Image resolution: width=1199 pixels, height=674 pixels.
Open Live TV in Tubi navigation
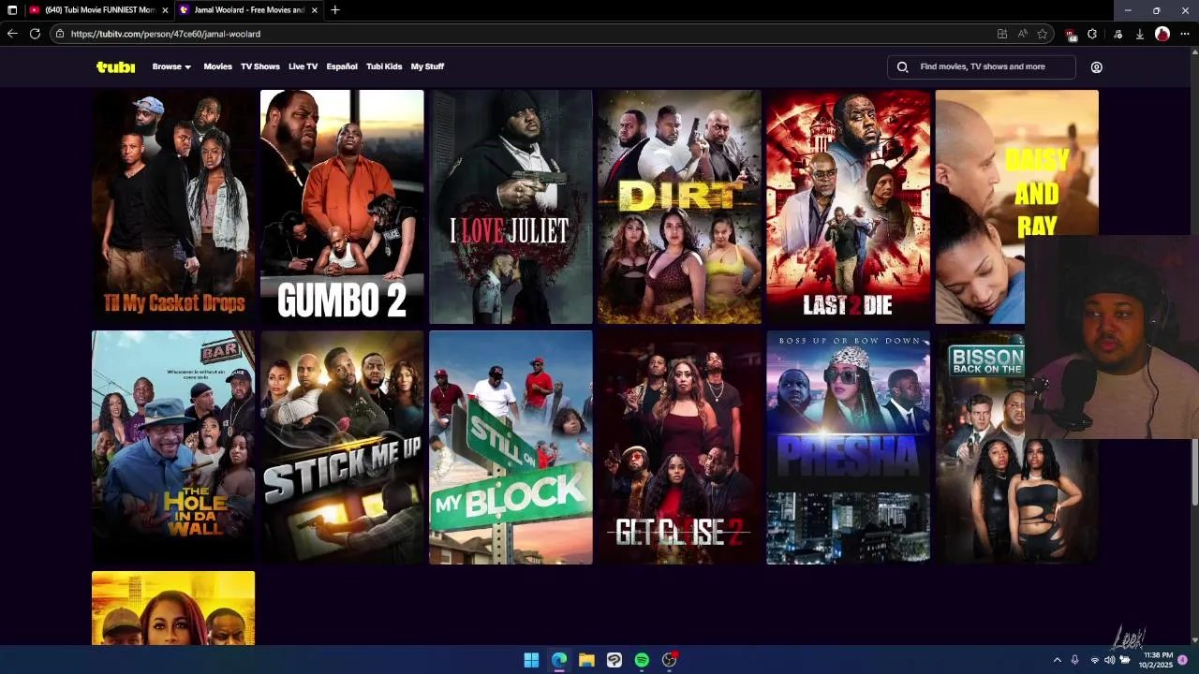pyautogui.click(x=303, y=66)
